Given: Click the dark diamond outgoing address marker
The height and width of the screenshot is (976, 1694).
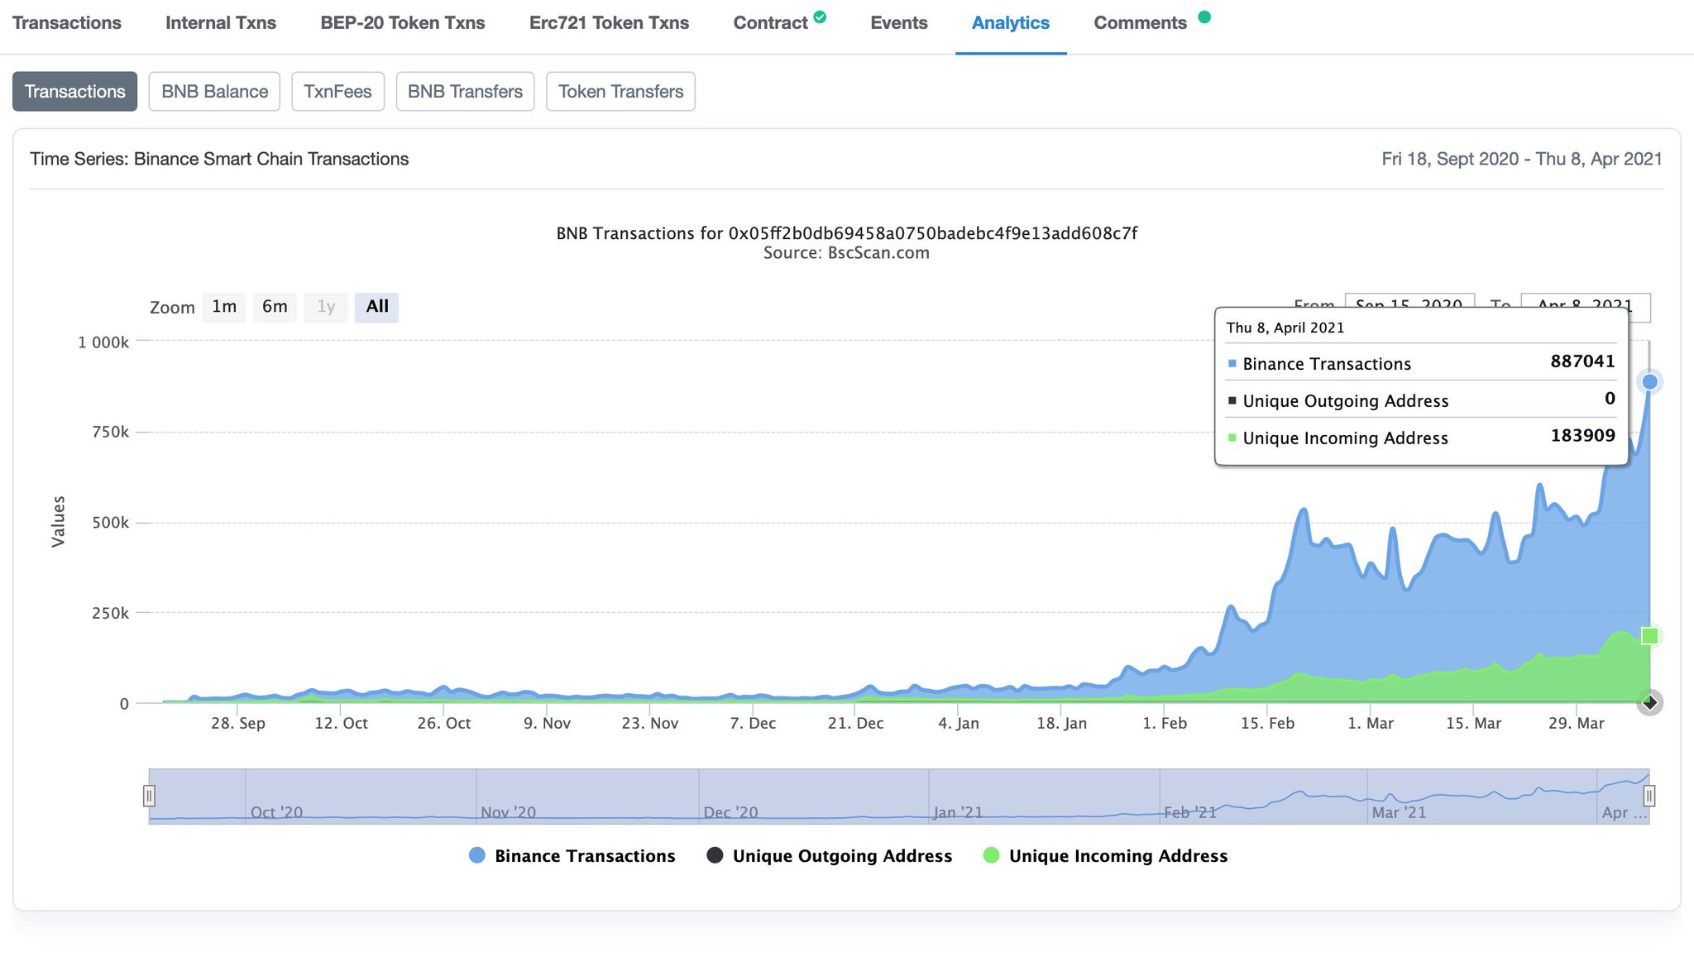Looking at the screenshot, I should click(x=1650, y=702).
